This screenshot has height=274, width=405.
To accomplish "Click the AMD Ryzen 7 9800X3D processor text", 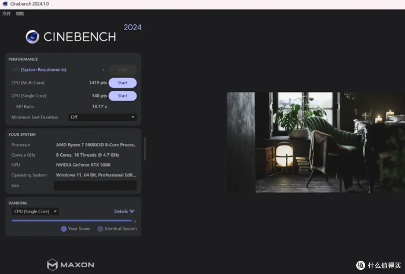I will tap(96, 145).
